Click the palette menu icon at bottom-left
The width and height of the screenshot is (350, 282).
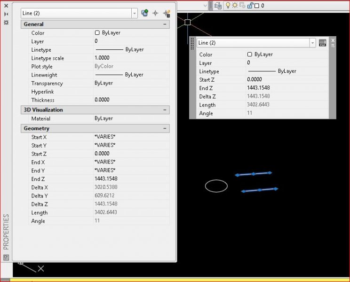point(6,258)
